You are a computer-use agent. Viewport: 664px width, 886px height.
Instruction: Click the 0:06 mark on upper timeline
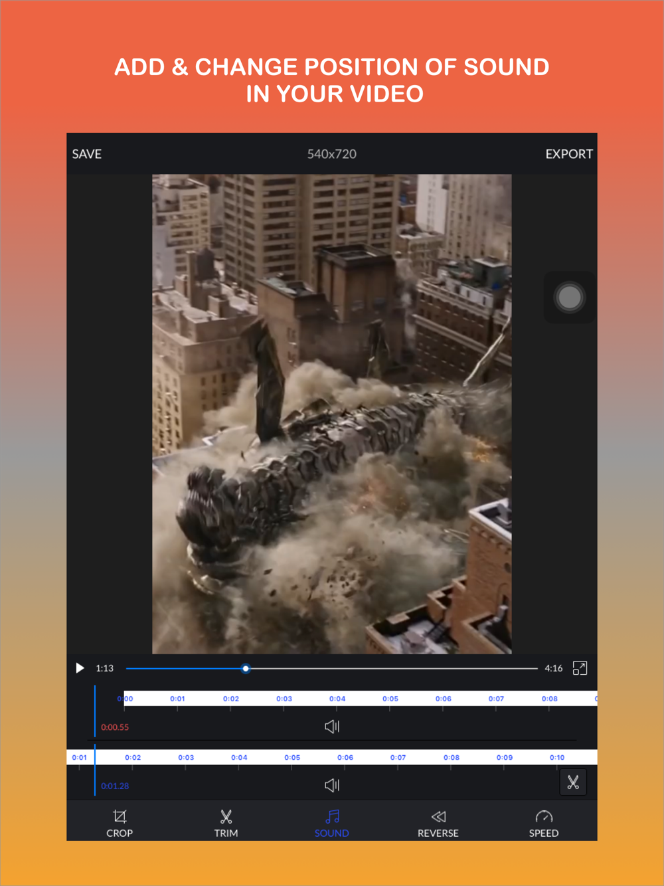click(444, 699)
